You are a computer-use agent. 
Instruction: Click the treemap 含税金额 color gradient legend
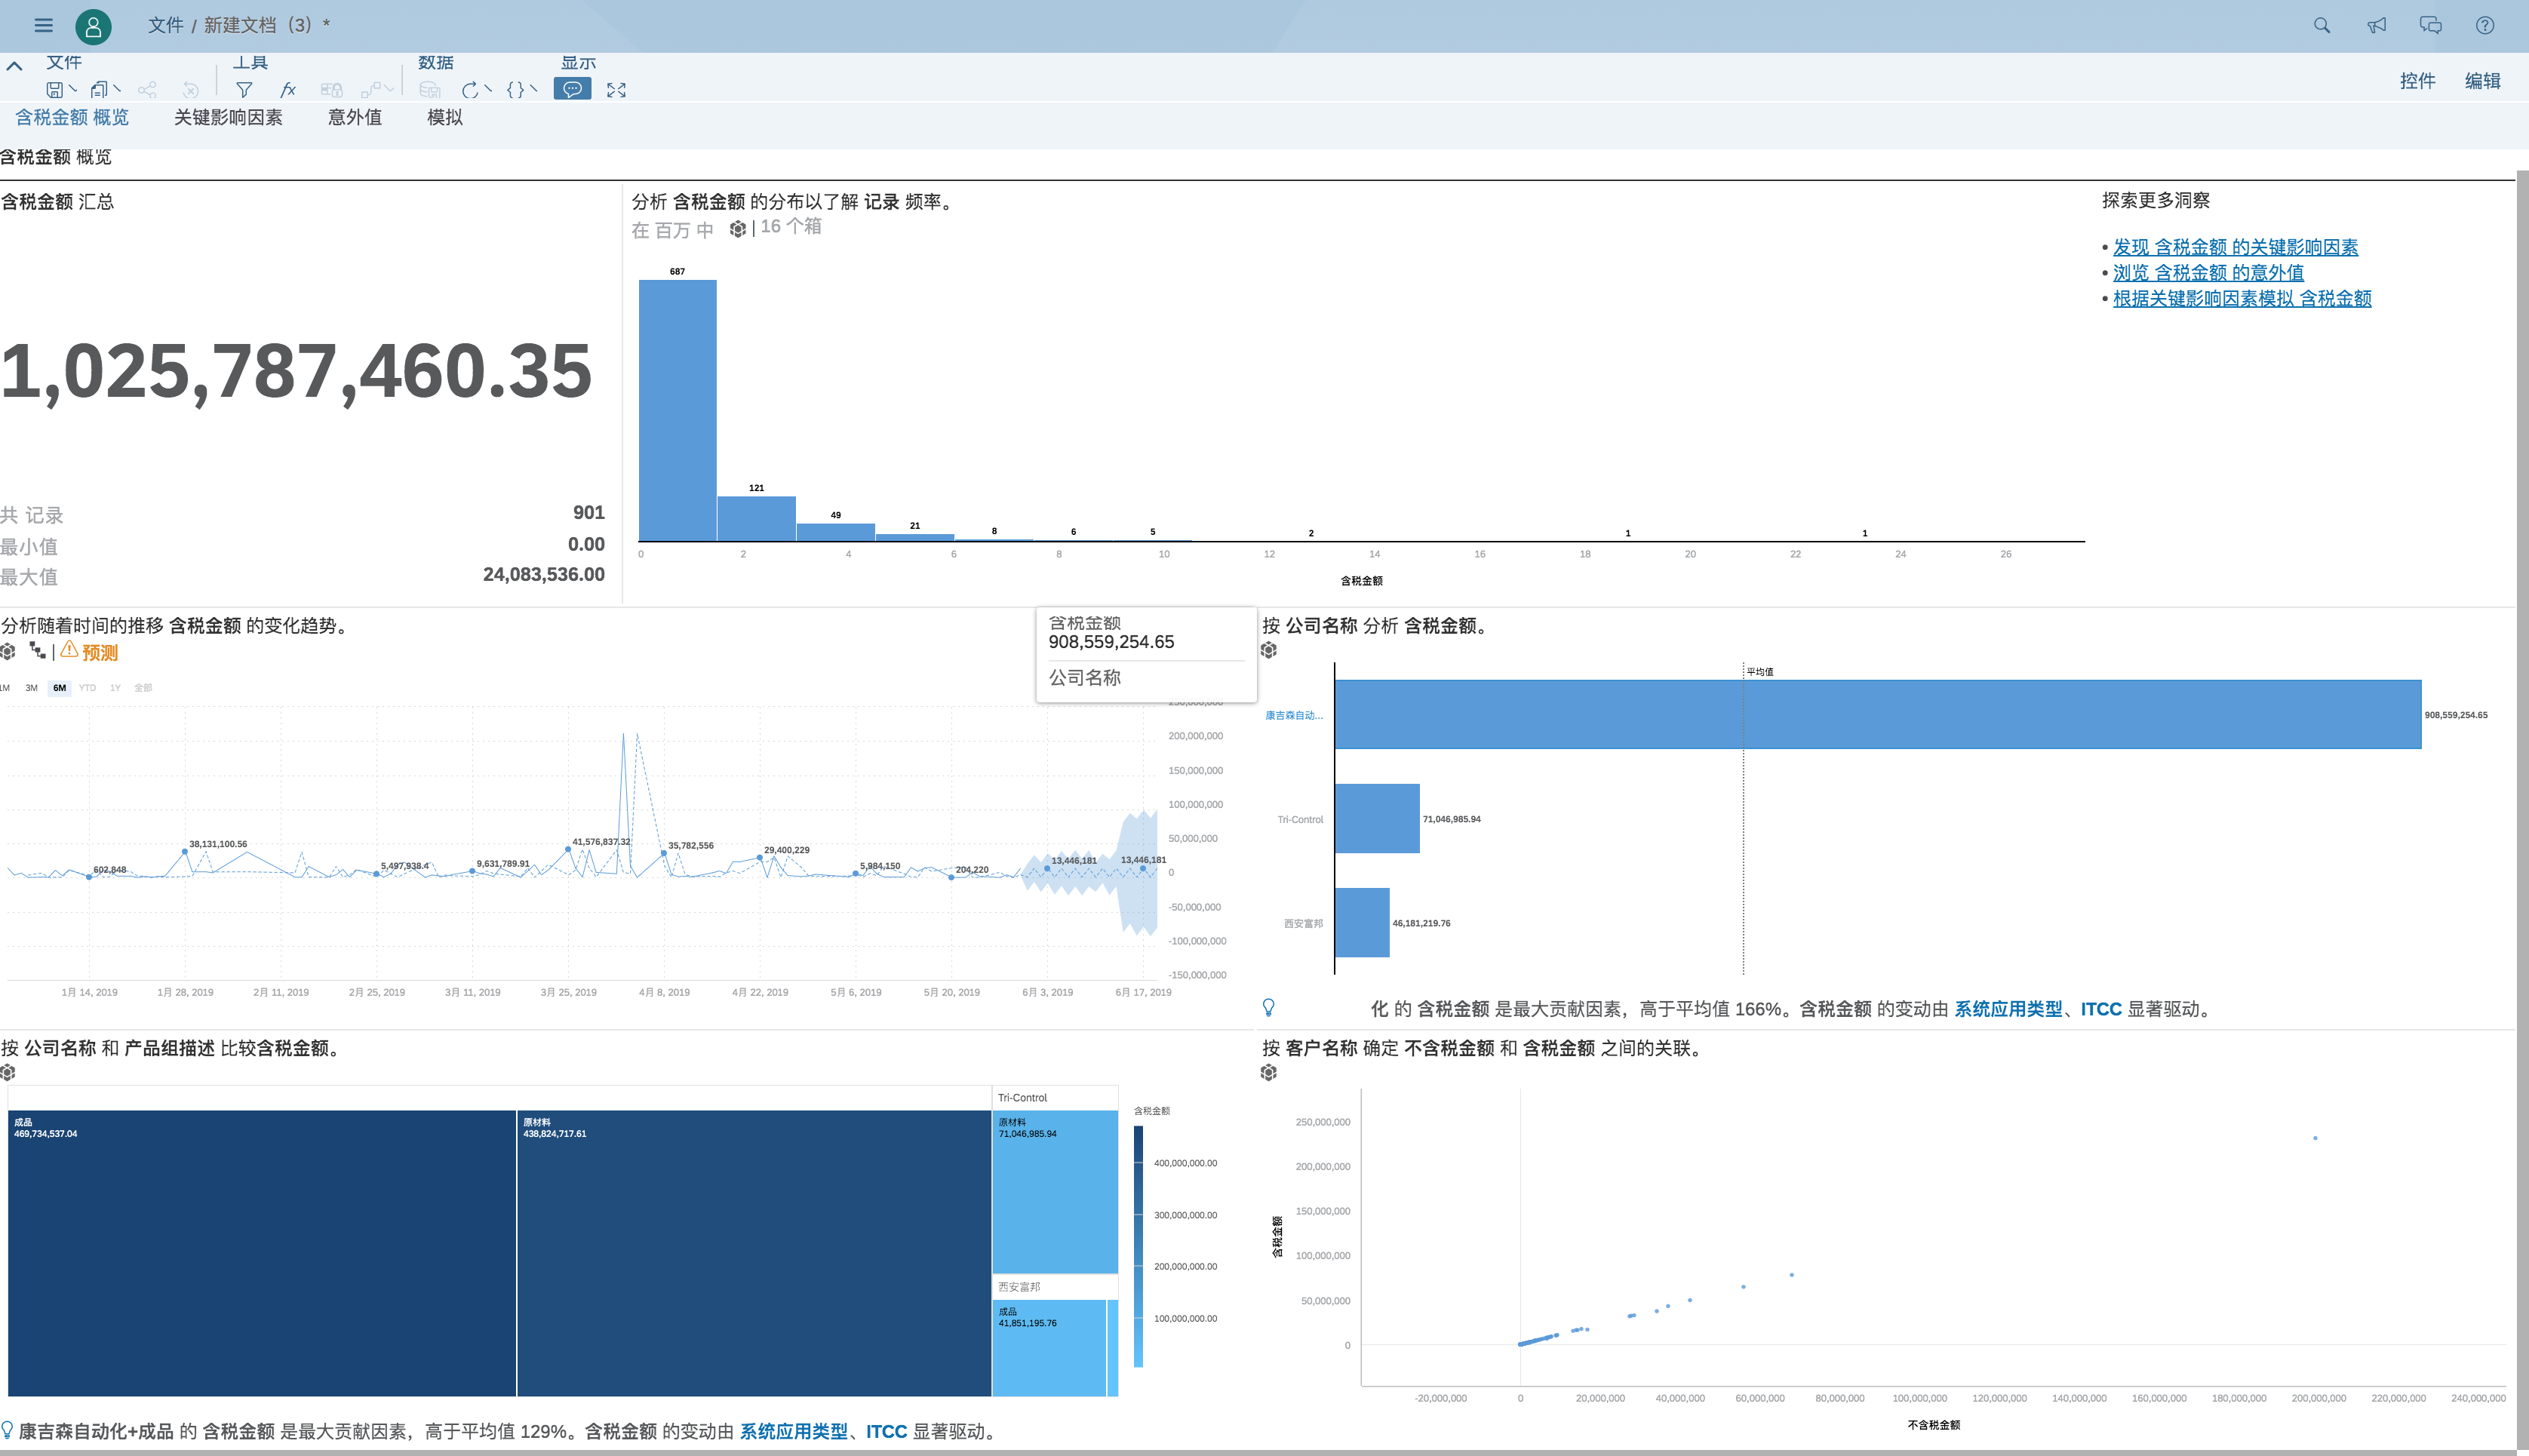1138,1246
